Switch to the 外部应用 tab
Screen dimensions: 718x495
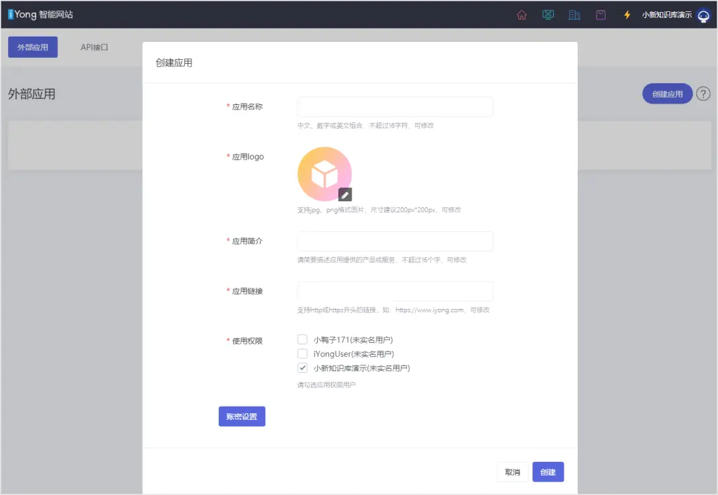[x=33, y=47]
